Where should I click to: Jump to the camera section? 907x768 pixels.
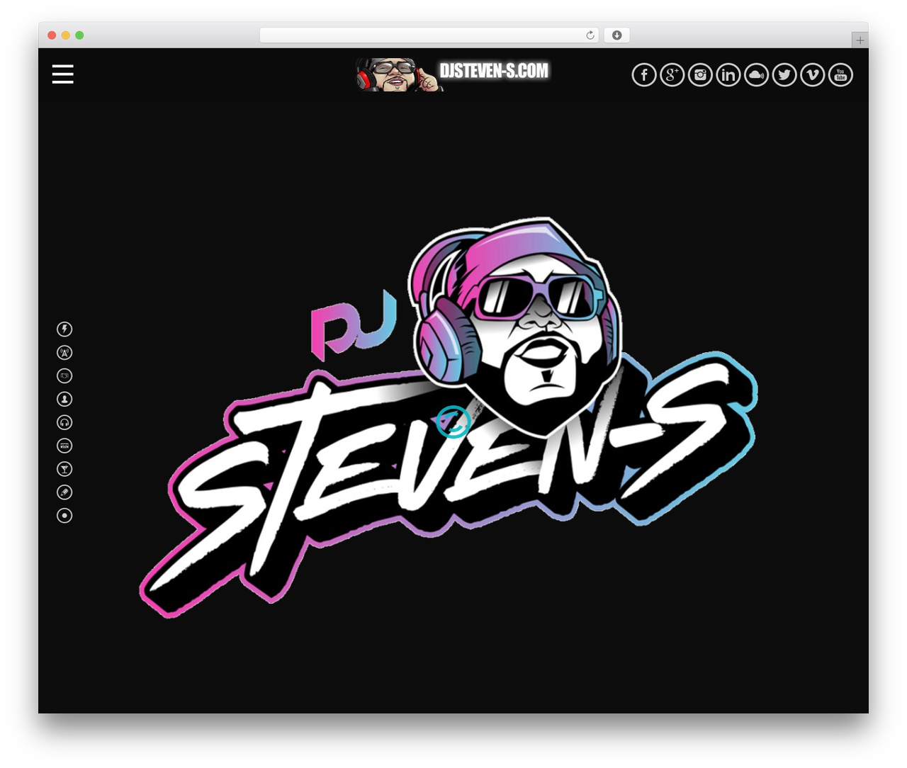click(x=64, y=375)
